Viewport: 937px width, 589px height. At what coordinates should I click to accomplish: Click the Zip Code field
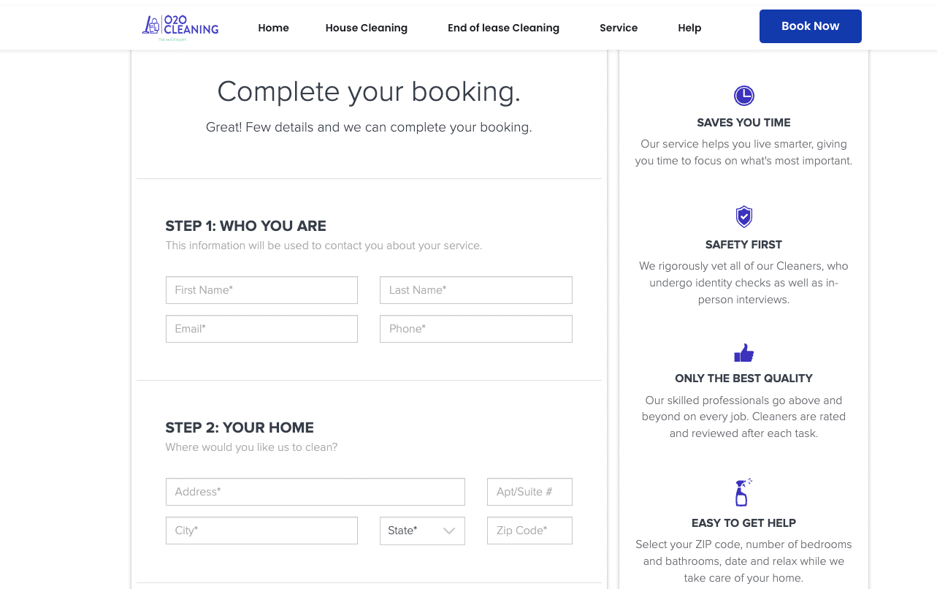tap(529, 531)
